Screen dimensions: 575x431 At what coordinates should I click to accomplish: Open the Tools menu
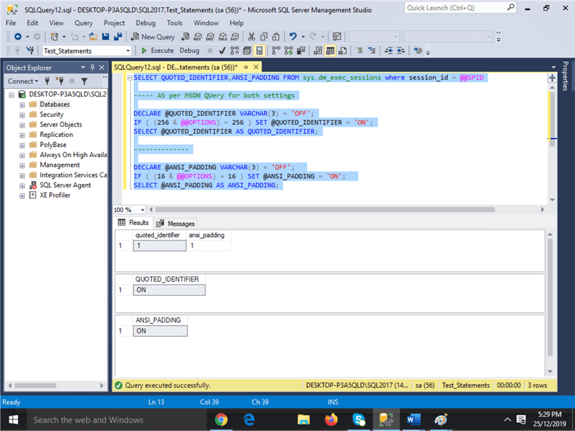click(175, 23)
